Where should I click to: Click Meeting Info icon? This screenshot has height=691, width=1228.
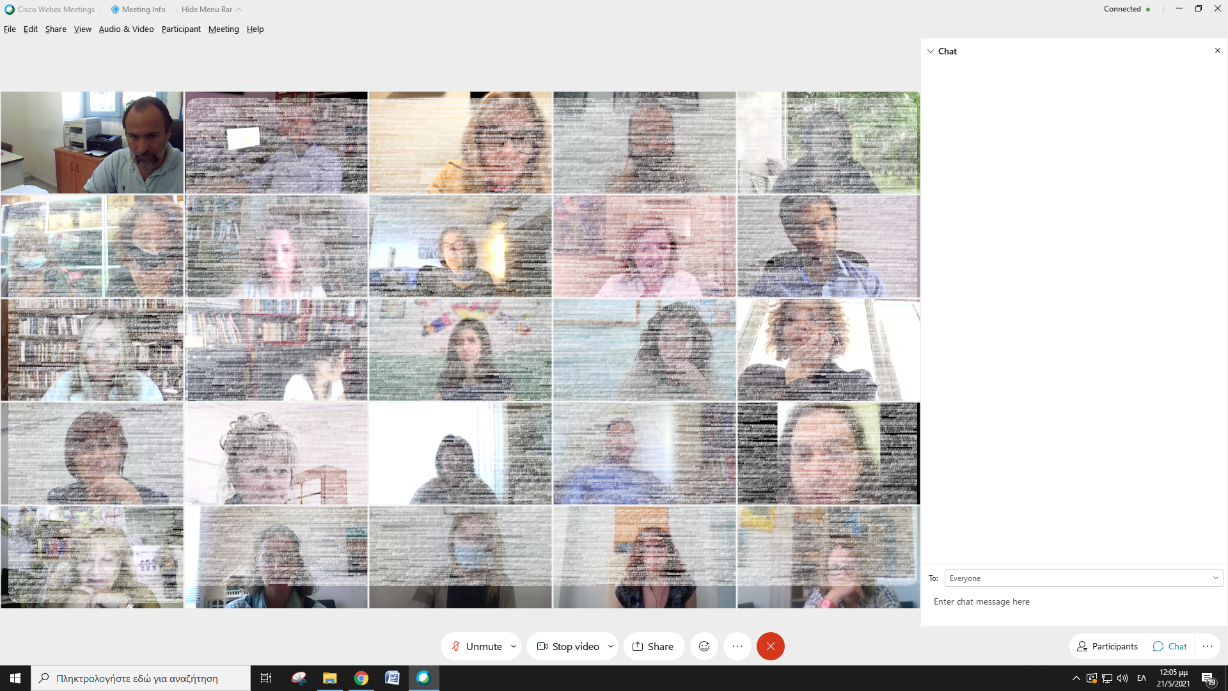click(115, 10)
